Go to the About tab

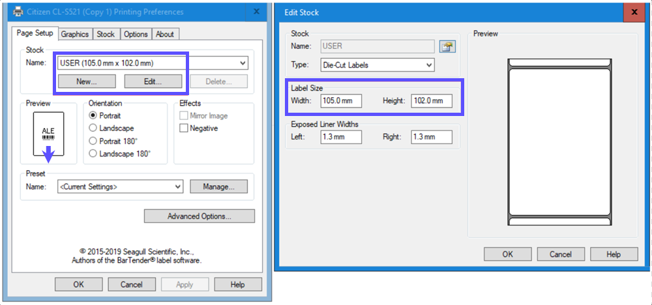tap(165, 35)
